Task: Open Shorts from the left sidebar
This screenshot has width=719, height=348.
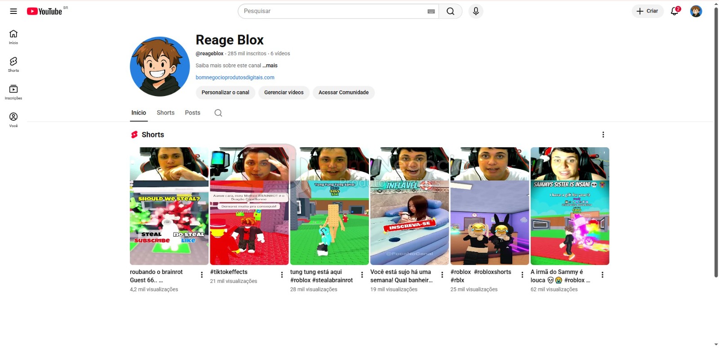Action: tap(13, 64)
